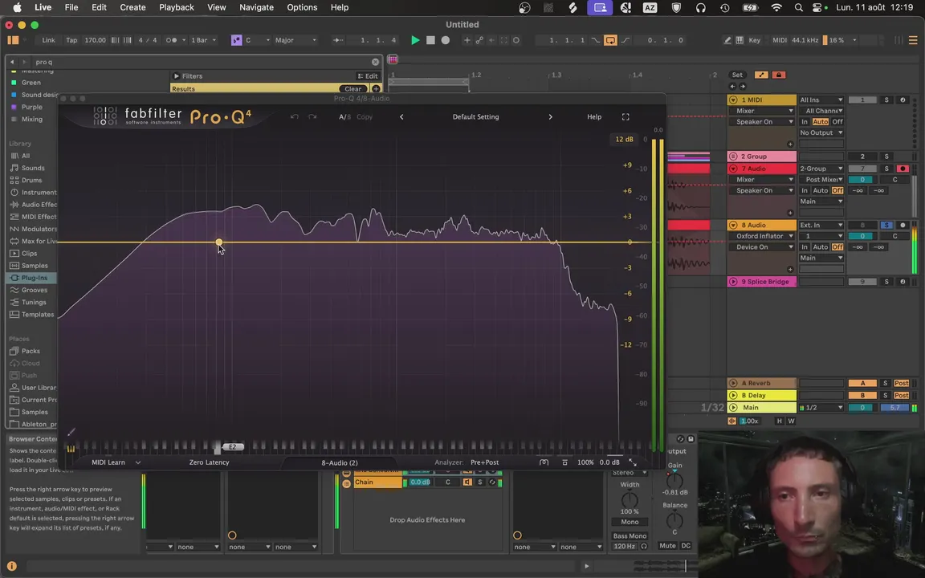Toggle the Loop switch in transport bar
This screenshot has width=925, height=578.
610,40
